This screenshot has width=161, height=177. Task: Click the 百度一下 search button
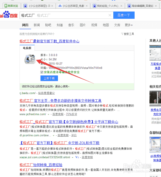click(124, 15)
